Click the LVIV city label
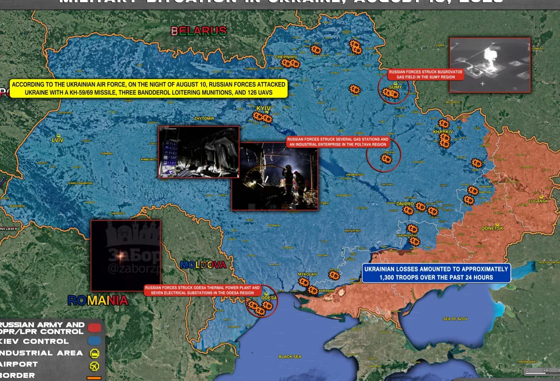 (57, 140)
